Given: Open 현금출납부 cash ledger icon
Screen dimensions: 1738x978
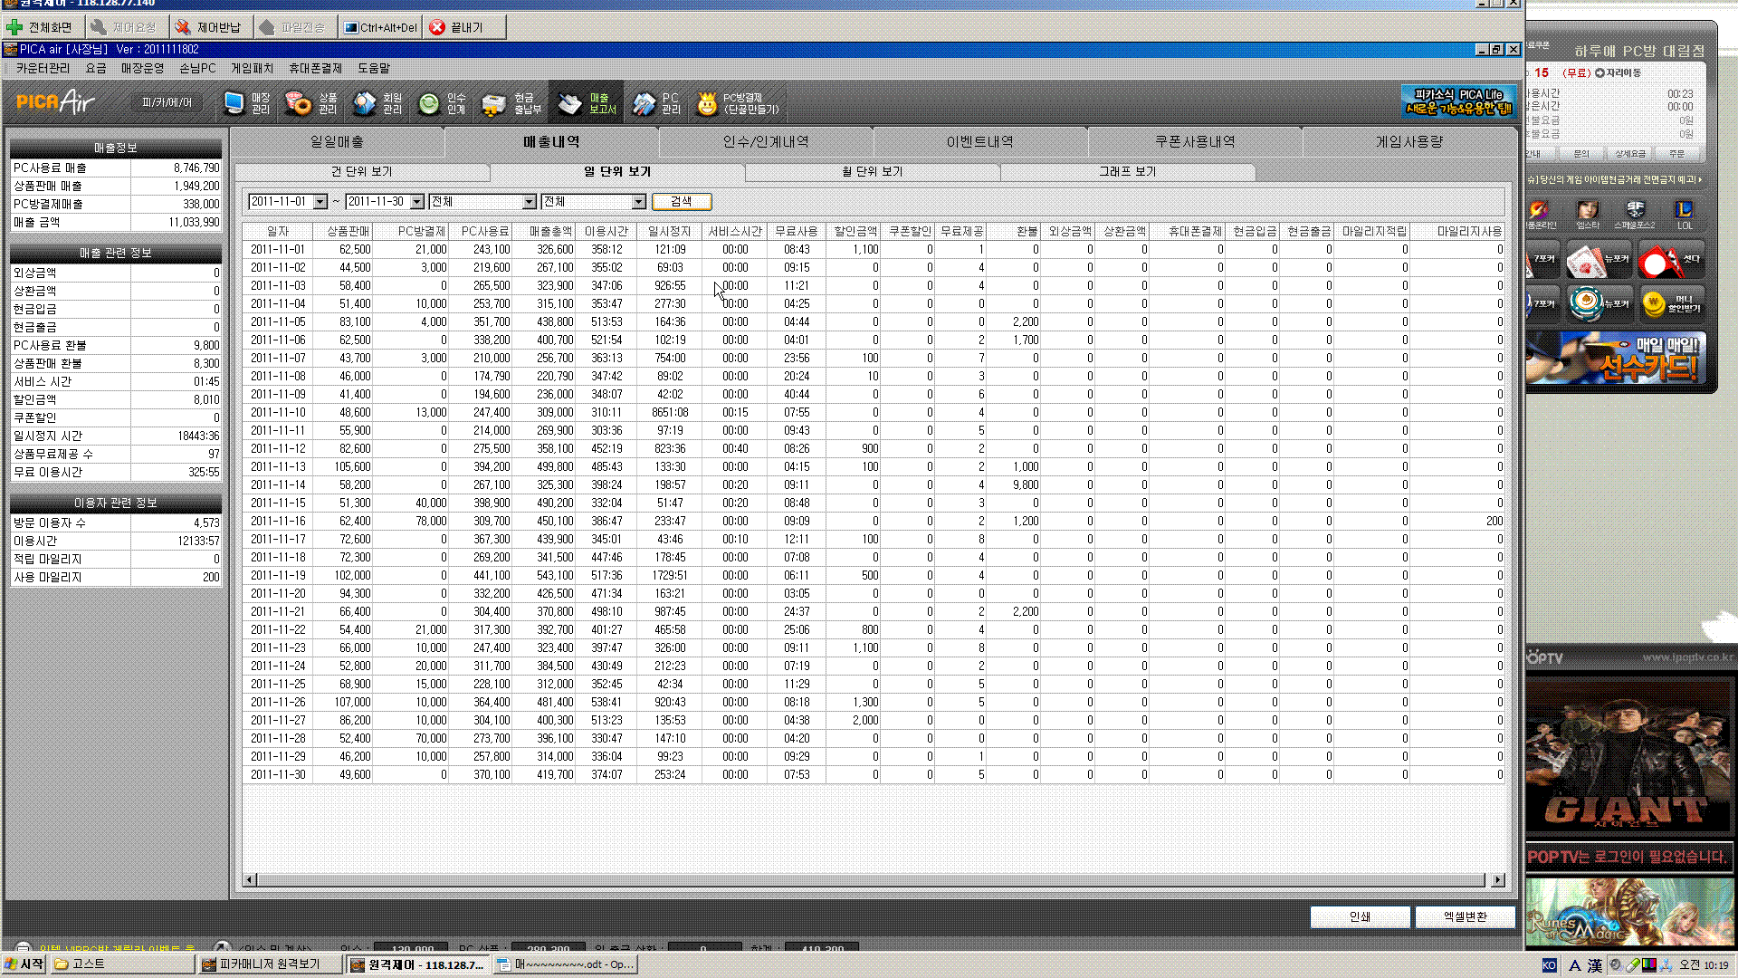Looking at the screenshot, I should tap(511, 103).
